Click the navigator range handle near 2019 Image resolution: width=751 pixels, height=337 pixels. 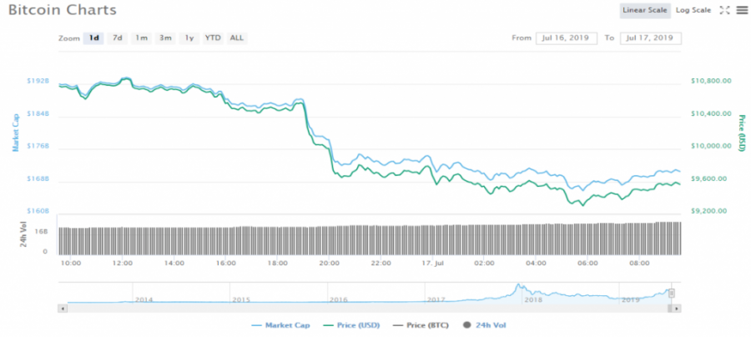tap(672, 293)
